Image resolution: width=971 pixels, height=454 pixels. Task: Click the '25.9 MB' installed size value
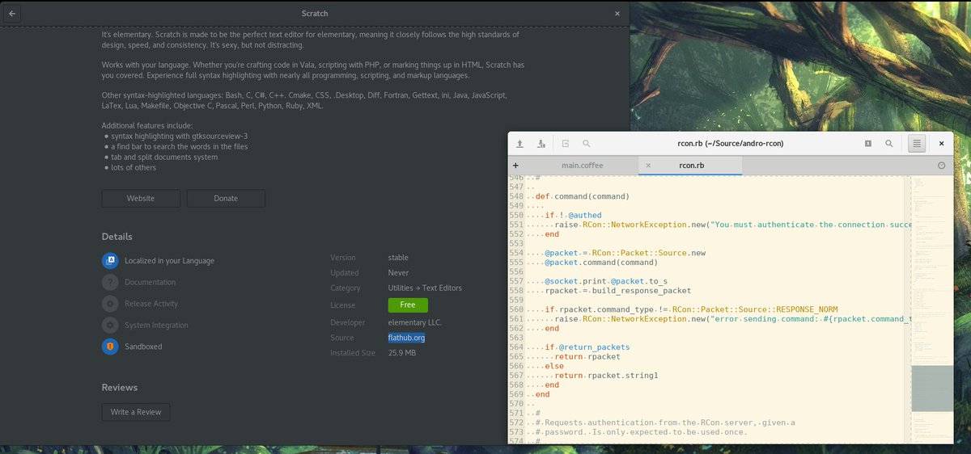click(x=402, y=353)
